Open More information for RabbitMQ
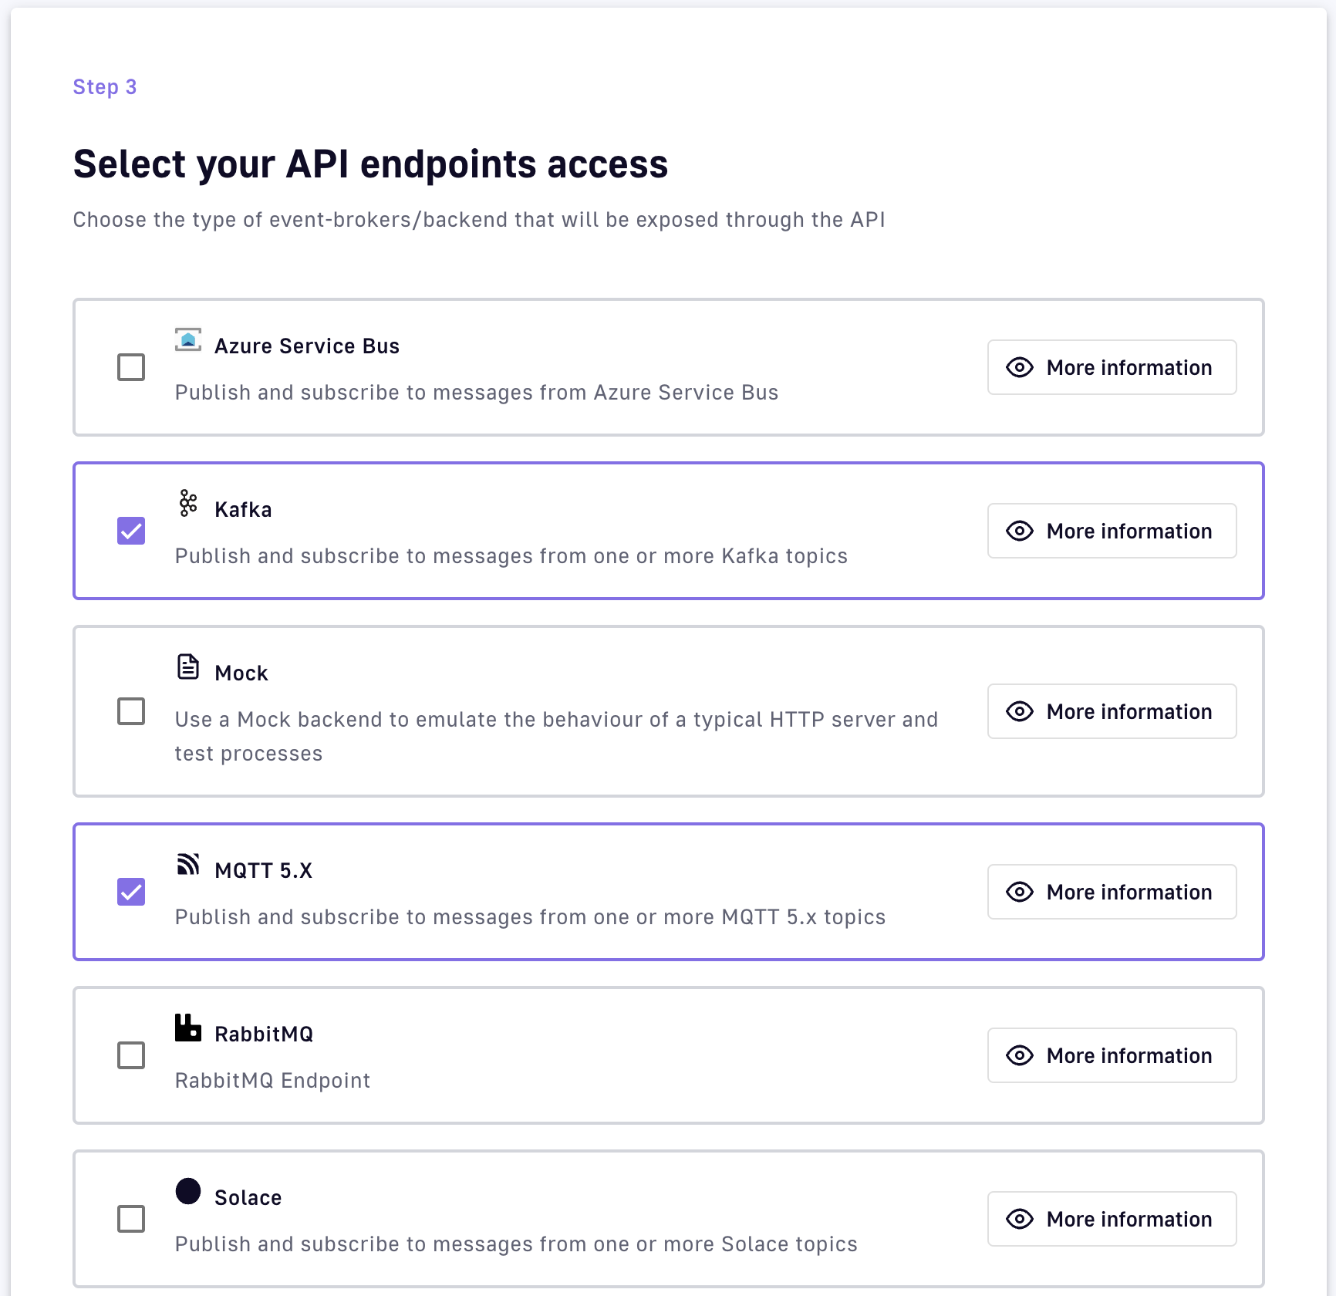Image resolution: width=1336 pixels, height=1296 pixels. click(x=1112, y=1055)
